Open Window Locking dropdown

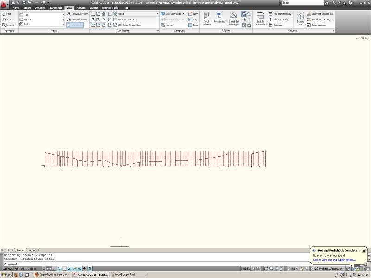[332, 19]
